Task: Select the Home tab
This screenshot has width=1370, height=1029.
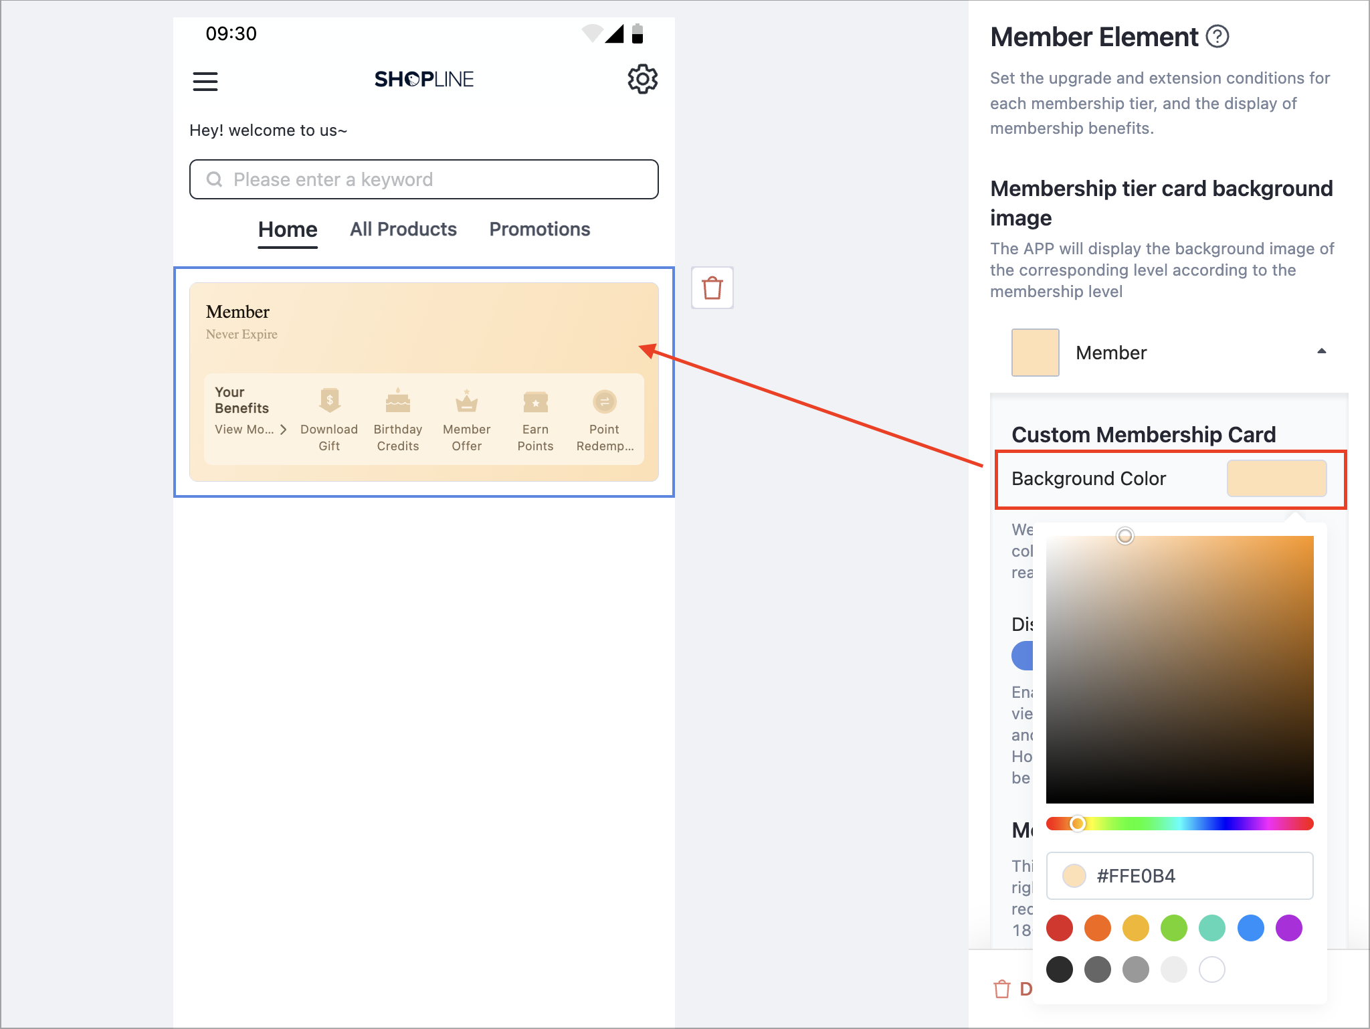Action: tap(288, 229)
